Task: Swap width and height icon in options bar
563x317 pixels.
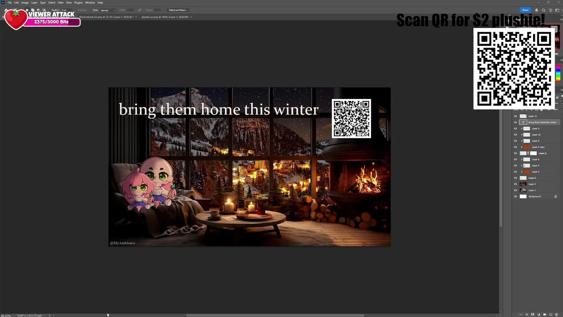Action: click(x=139, y=10)
